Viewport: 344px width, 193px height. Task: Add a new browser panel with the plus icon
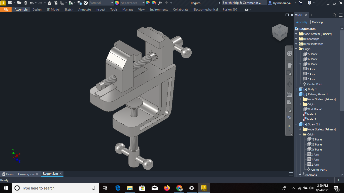[312, 15]
